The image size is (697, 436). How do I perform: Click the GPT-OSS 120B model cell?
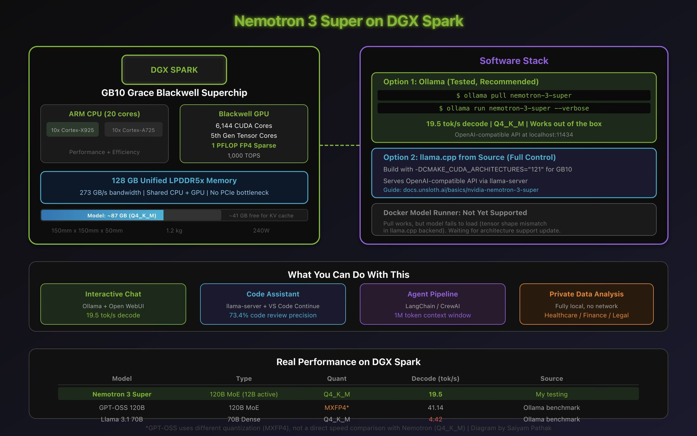click(x=122, y=407)
